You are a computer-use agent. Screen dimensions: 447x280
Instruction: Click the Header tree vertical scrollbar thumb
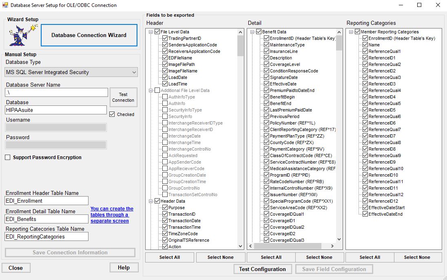pos(240,46)
